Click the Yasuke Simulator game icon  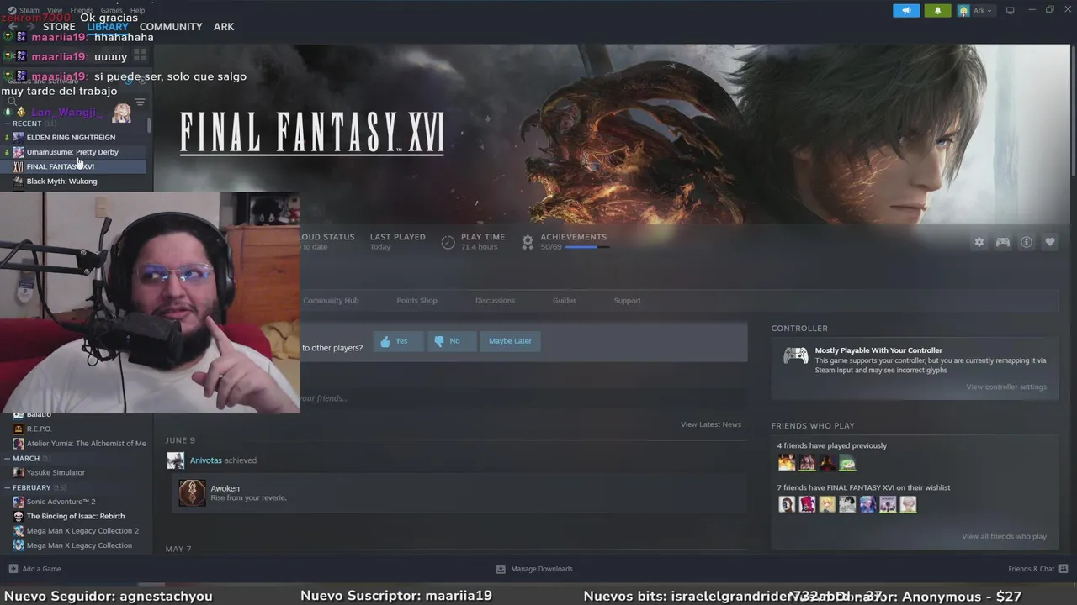click(19, 472)
